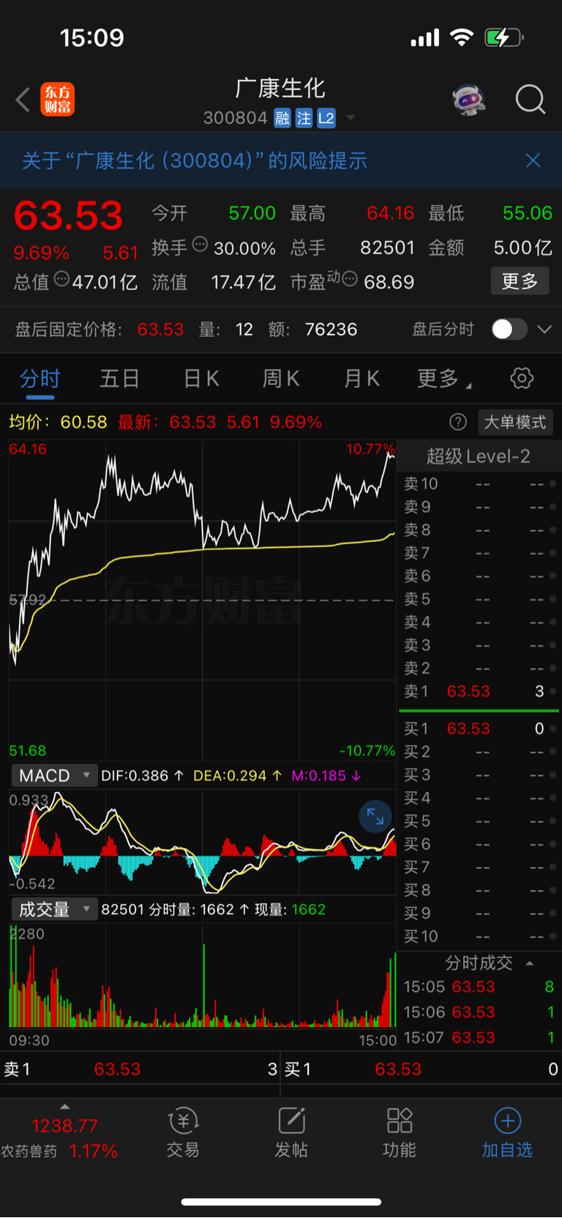Tap the 换手 info icon

point(200,245)
